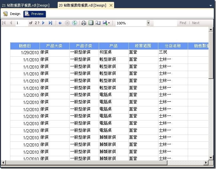Close the 20 钻取报表母报表.rdl tab
Viewport: 216px width, 169px height.
(111, 5)
